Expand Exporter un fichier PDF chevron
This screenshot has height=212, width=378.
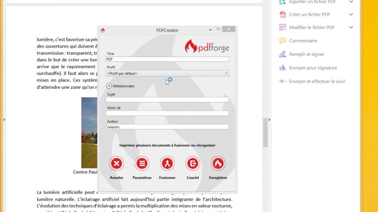pyautogui.click(x=351, y=2)
